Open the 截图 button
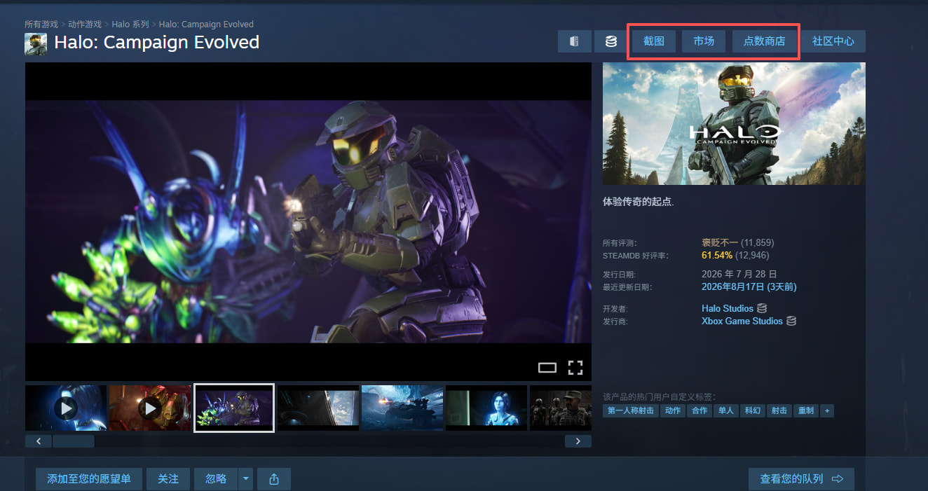 [x=654, y=41]
